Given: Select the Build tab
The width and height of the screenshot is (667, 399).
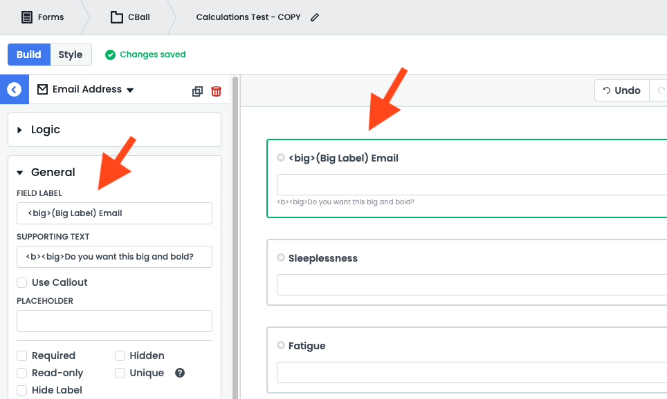Looking at the screenshot, I should 29,55.
